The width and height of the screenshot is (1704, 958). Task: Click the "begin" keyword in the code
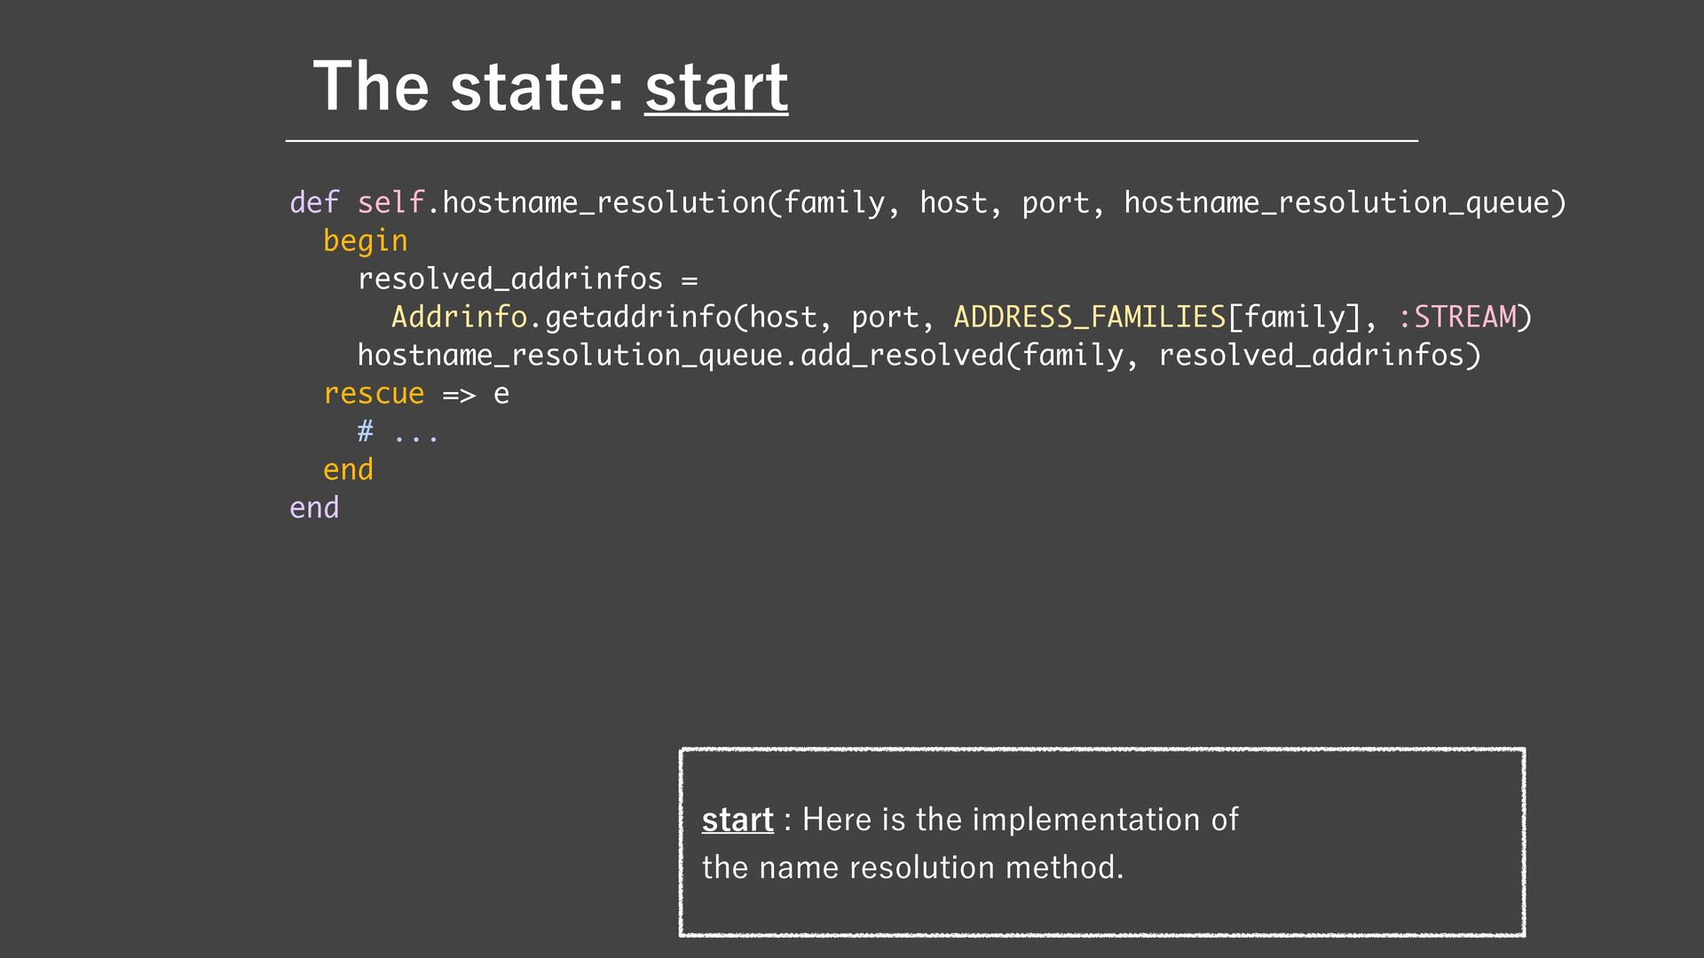pos(365,241)
